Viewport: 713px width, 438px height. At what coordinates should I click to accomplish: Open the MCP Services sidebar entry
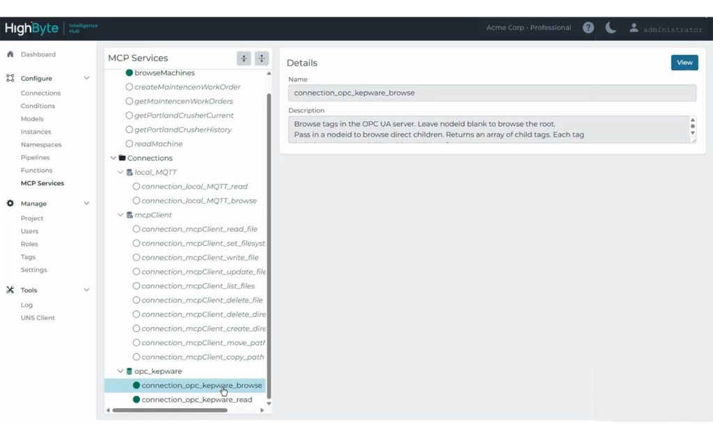(x=42, y=183)
